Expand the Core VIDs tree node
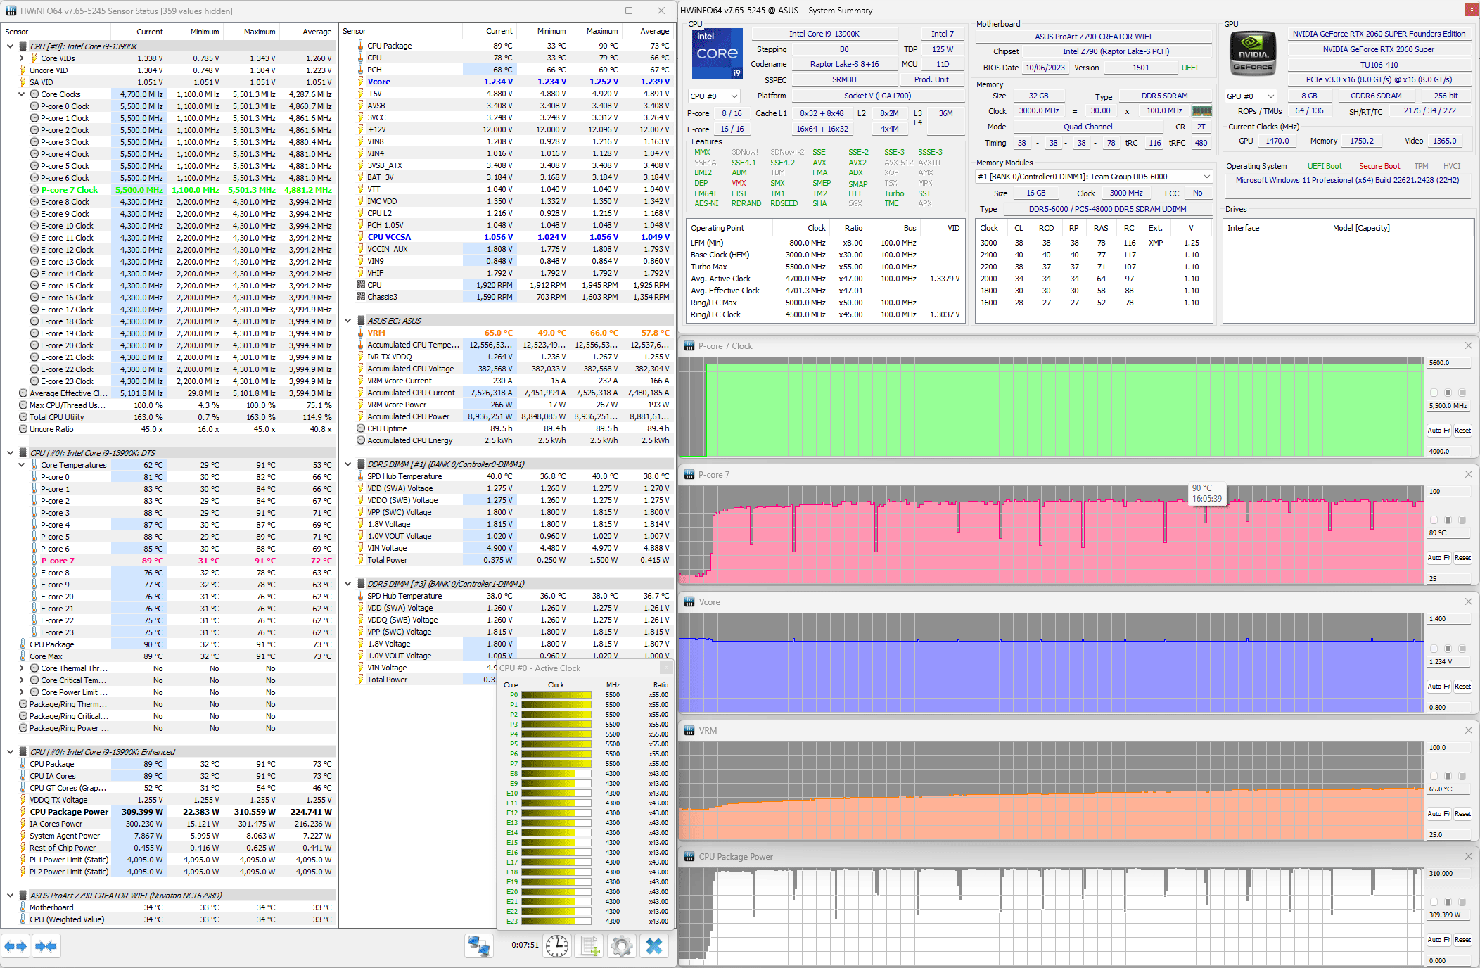This screenshot has width=1480, height=968. [x=22, y=58]
